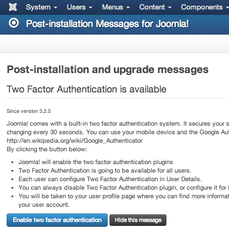
Task: Click Two Factor Authentication is available heading
Action: (x=86, y=89)
